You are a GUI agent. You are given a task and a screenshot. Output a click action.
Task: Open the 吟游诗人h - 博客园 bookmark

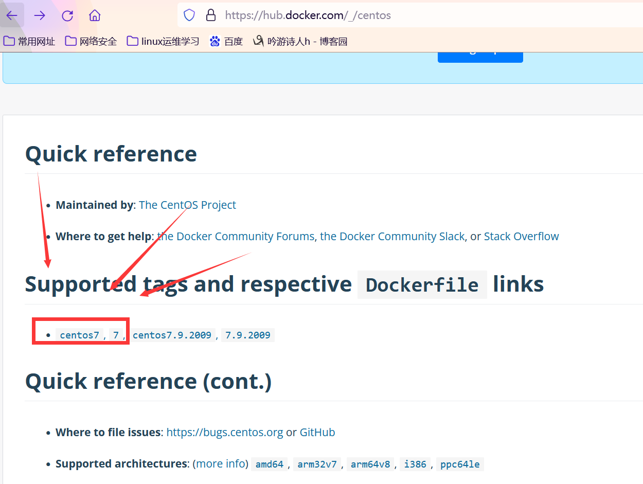pyautogui.click(x=300, y=41)
